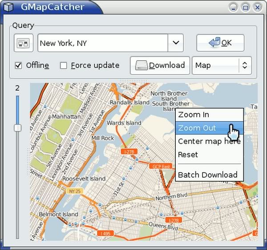Enable the Force update checkbox
This screenshot has height=250, width=267.
tap(64, 66)
